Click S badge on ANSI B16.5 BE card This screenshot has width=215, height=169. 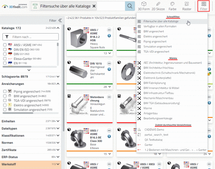pyautogui.click(x=109, y=136)
